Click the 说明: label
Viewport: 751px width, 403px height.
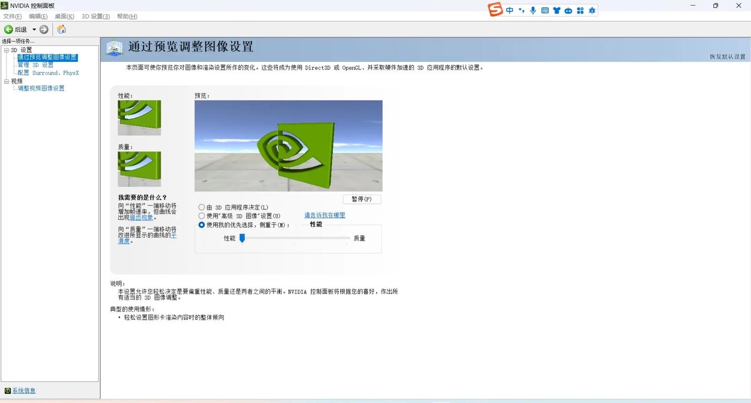118,284
